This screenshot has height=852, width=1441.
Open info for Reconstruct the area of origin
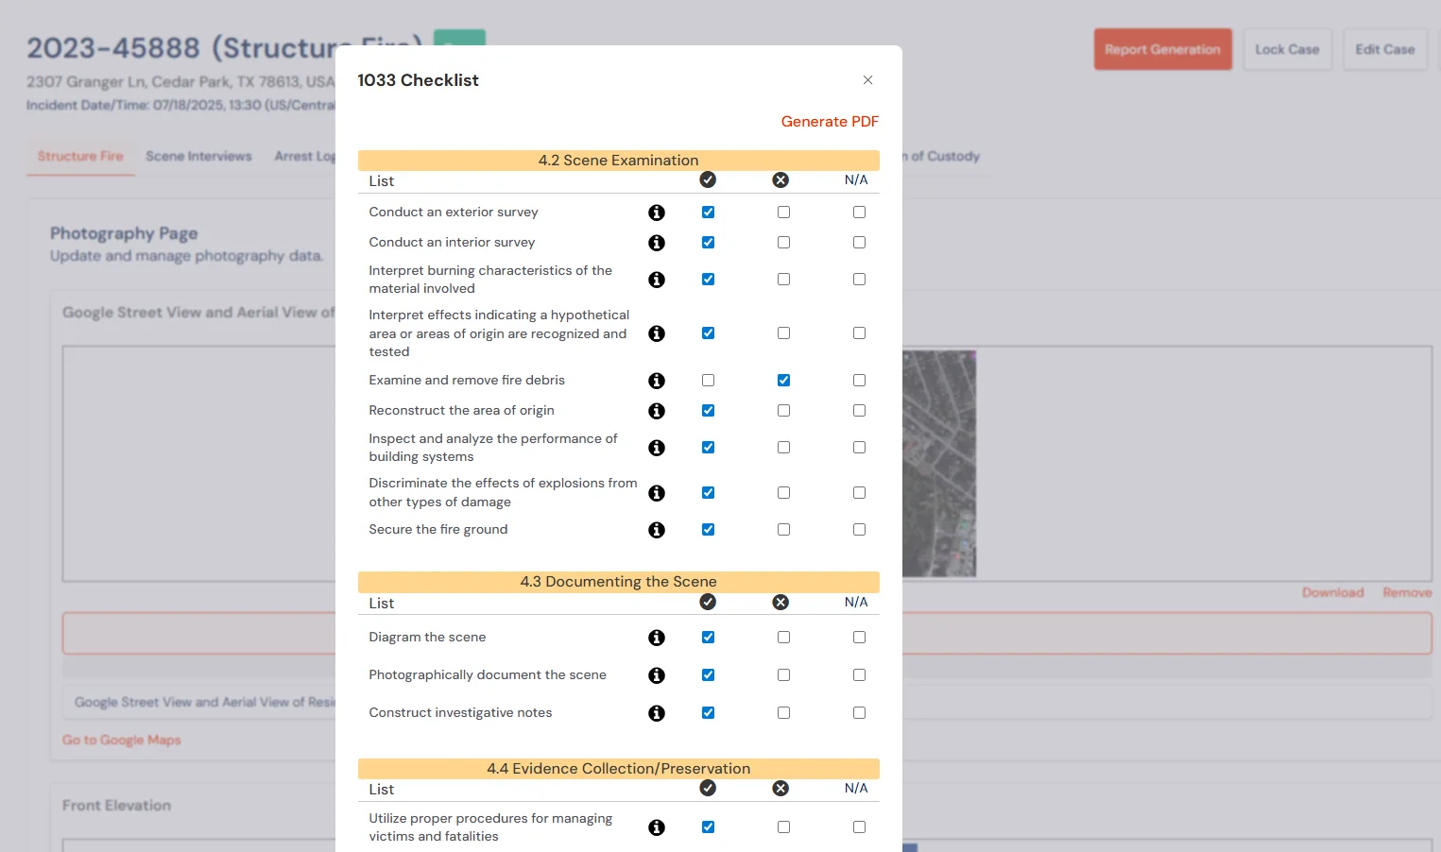point(657,411)
